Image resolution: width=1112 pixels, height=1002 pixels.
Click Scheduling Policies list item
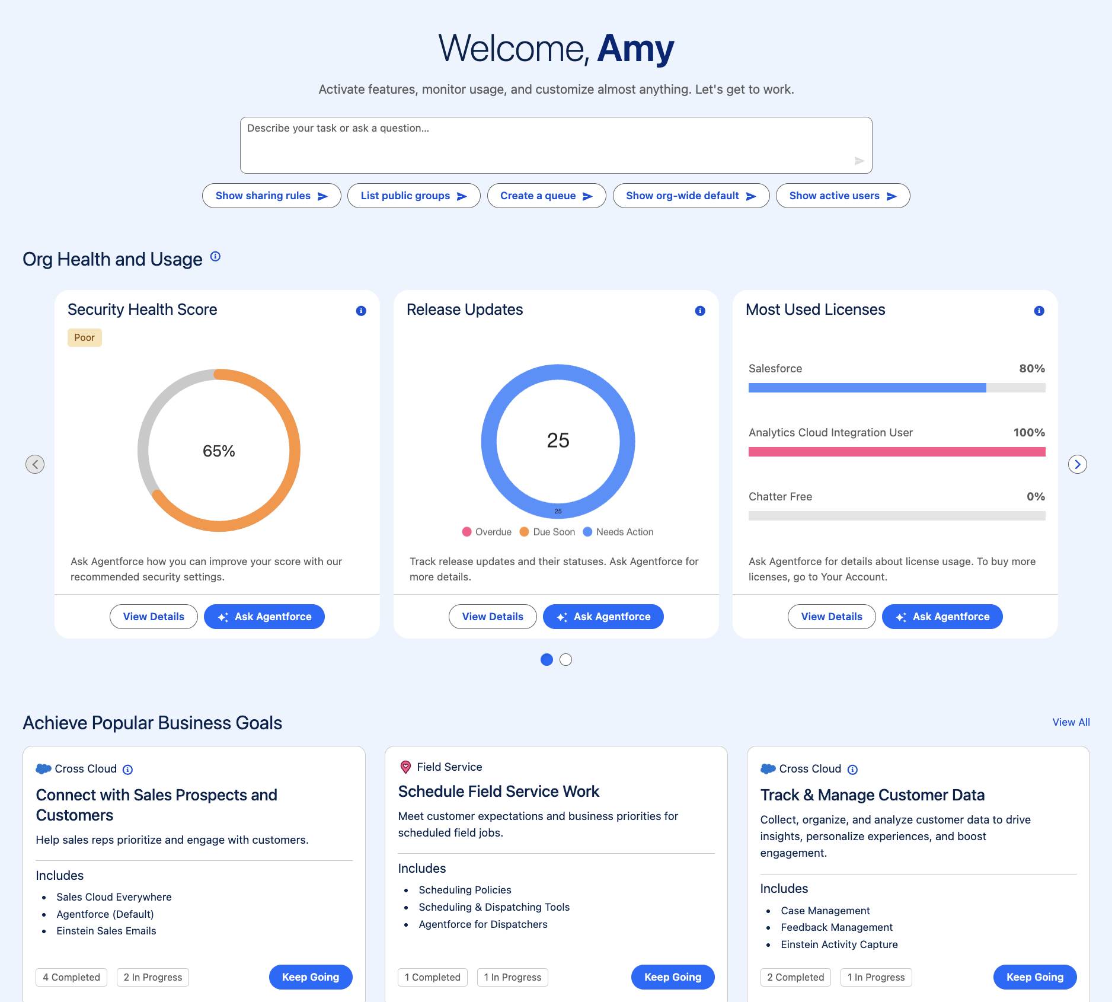pos(465,890)
